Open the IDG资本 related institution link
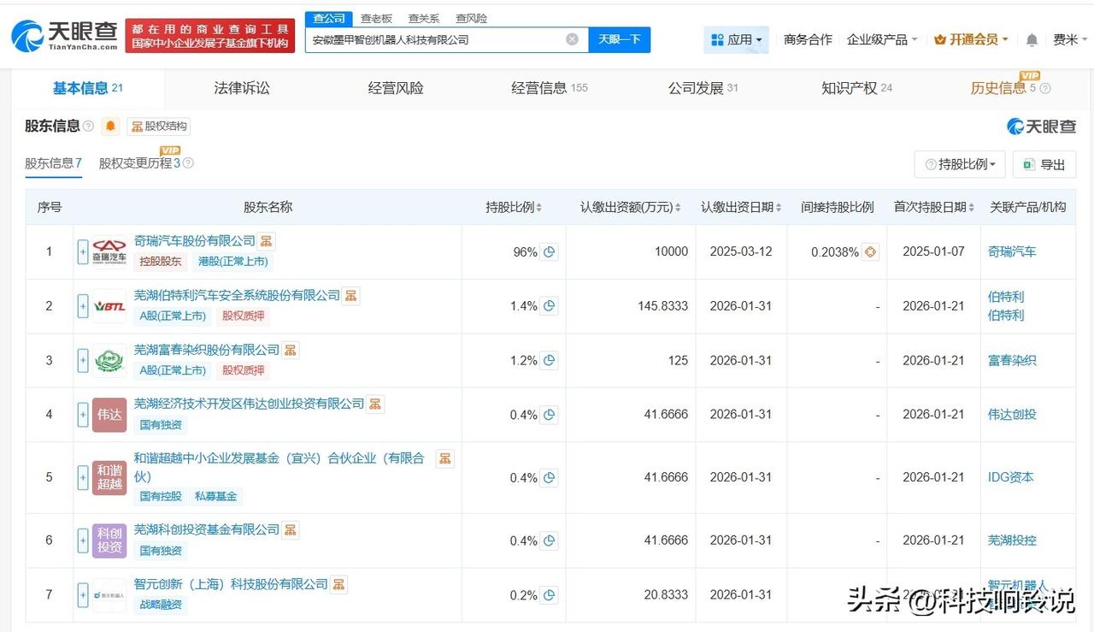1094x632 pixels. point(1011,477)
